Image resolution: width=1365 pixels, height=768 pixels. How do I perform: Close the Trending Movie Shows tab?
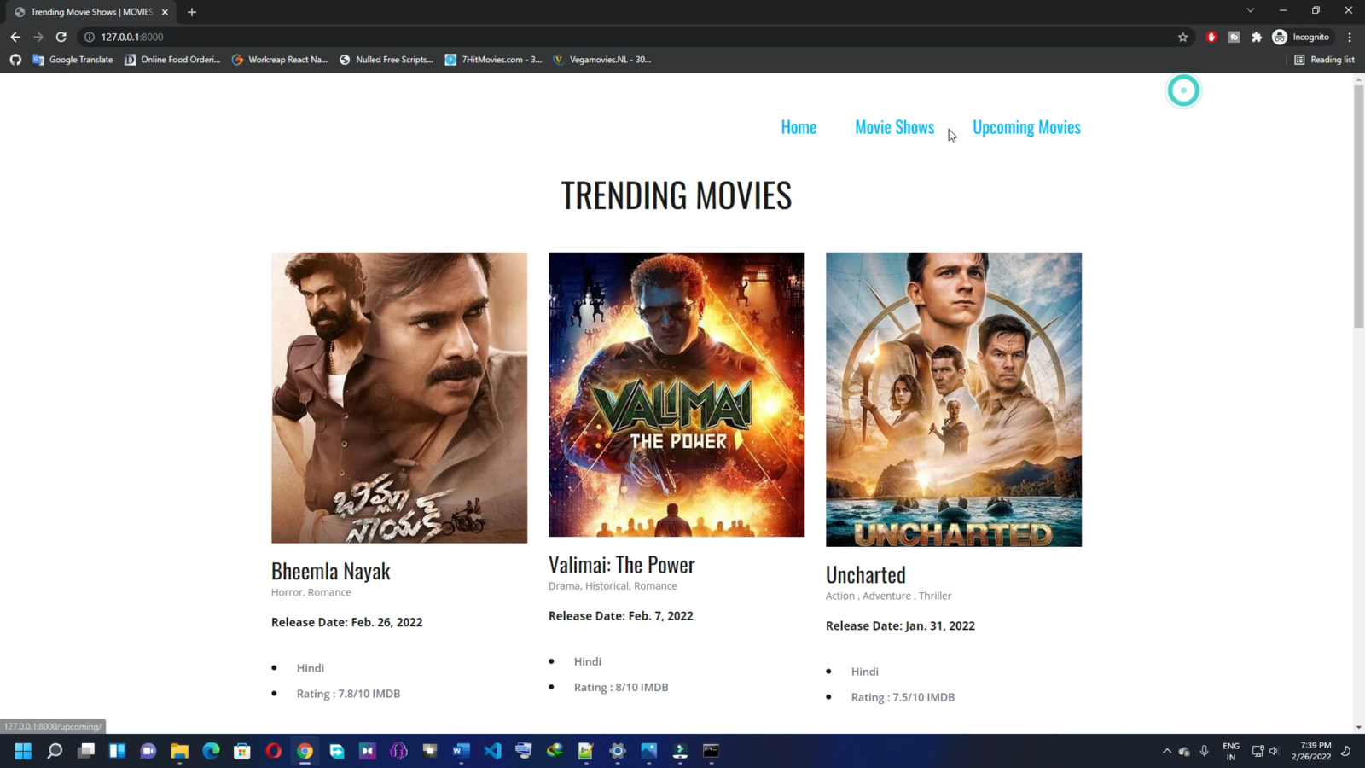click(x=165, y=12)
